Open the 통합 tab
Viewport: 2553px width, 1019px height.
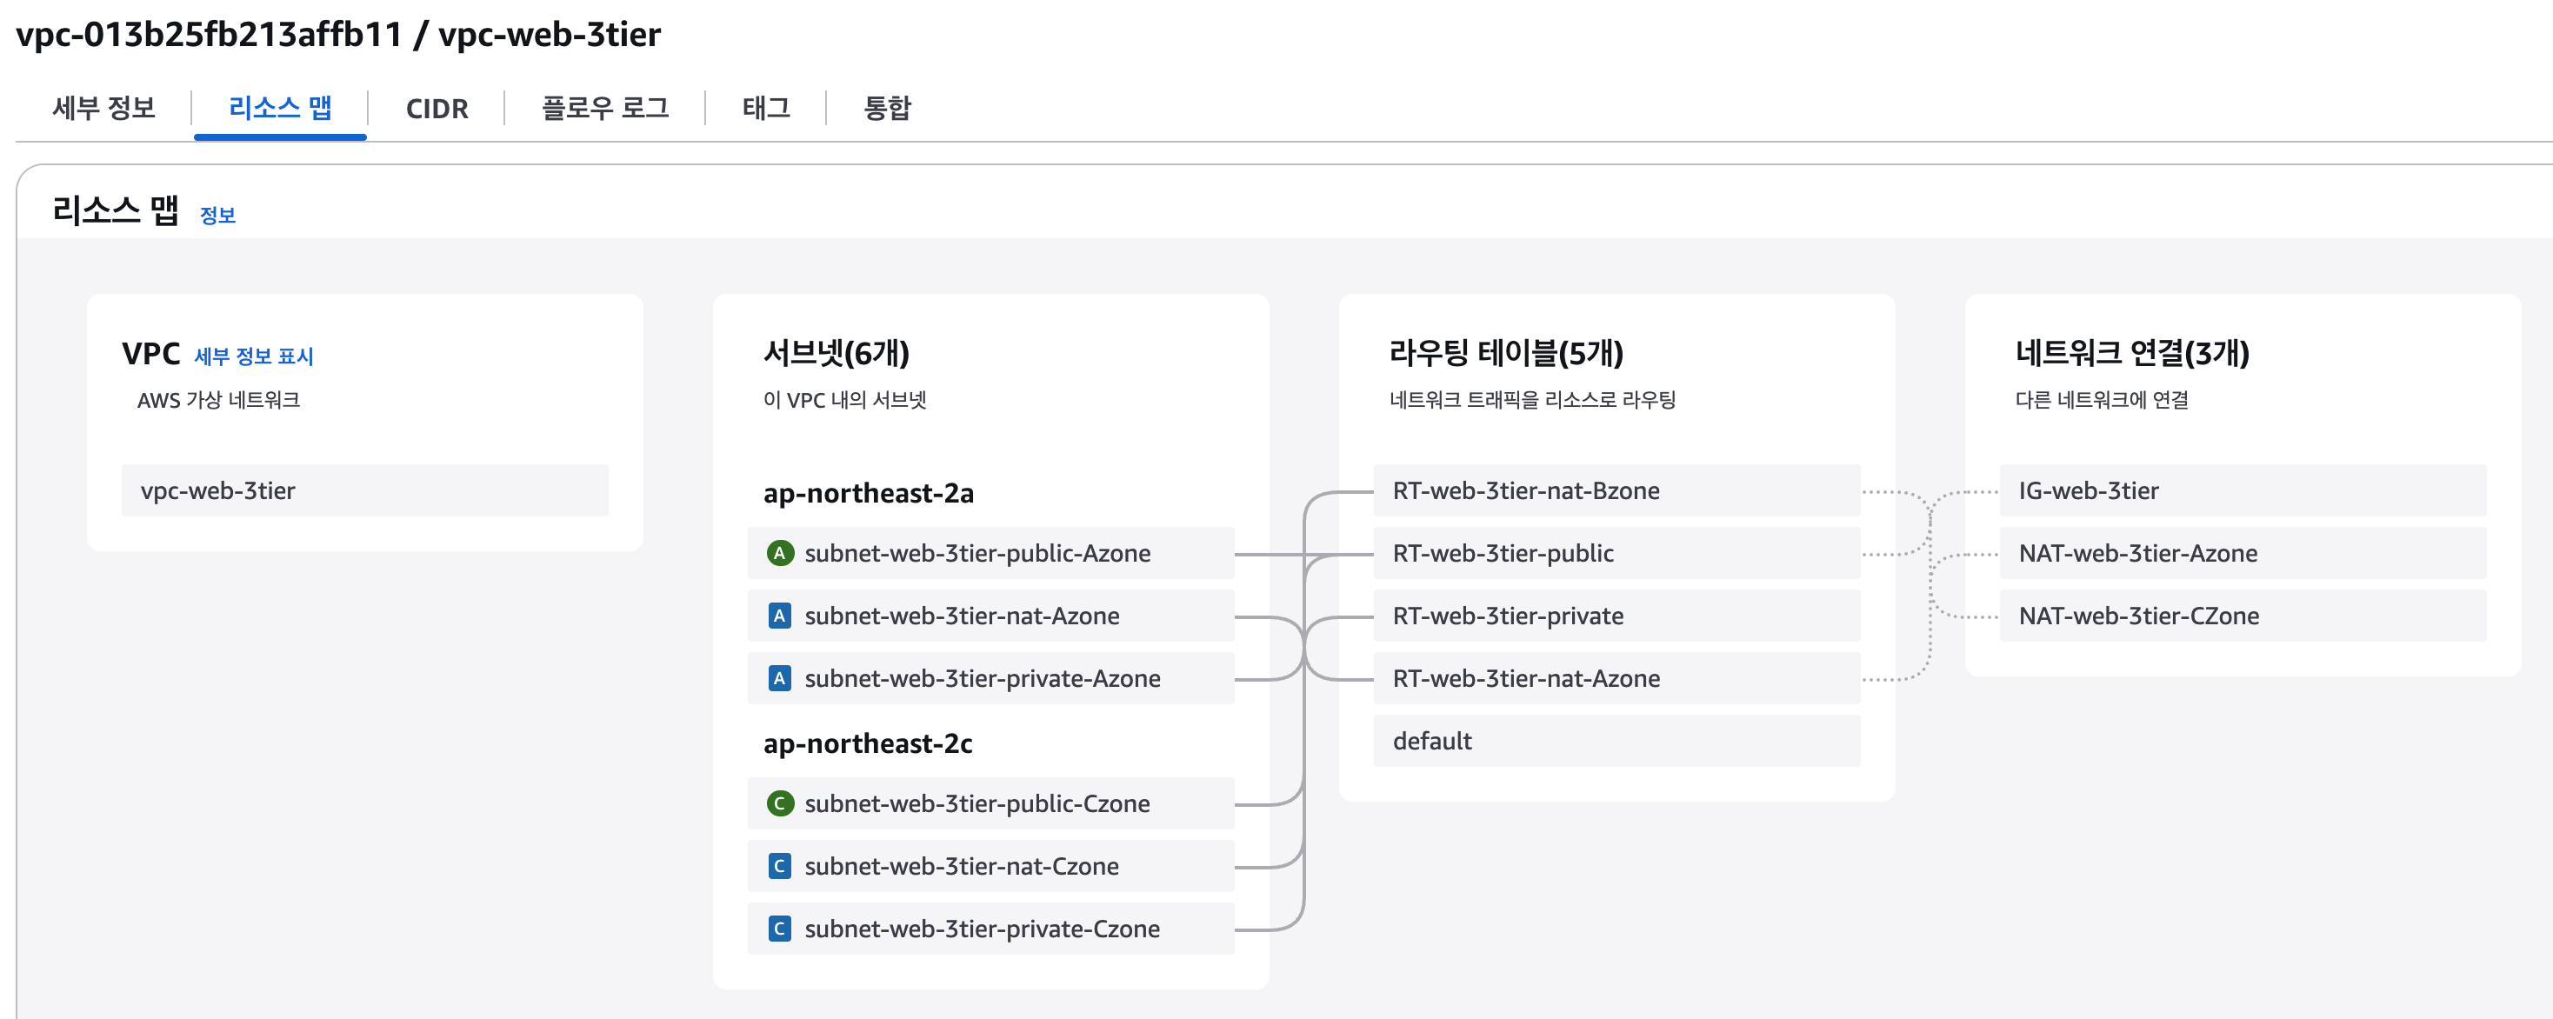887,108
